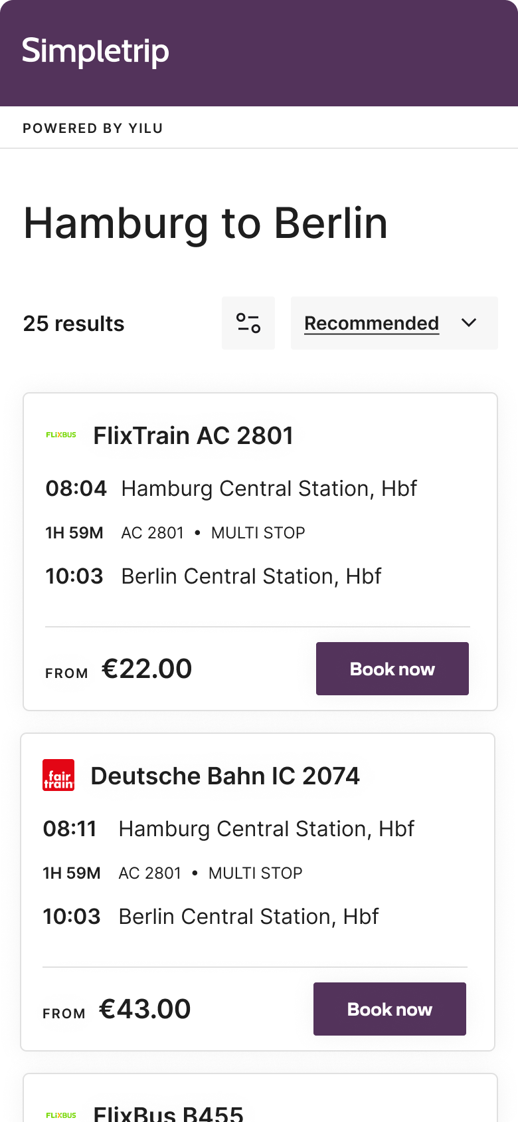Expand sort chevron next to Recommended
This screenshot has width=518, height=1122.
(x=469, y=323)
